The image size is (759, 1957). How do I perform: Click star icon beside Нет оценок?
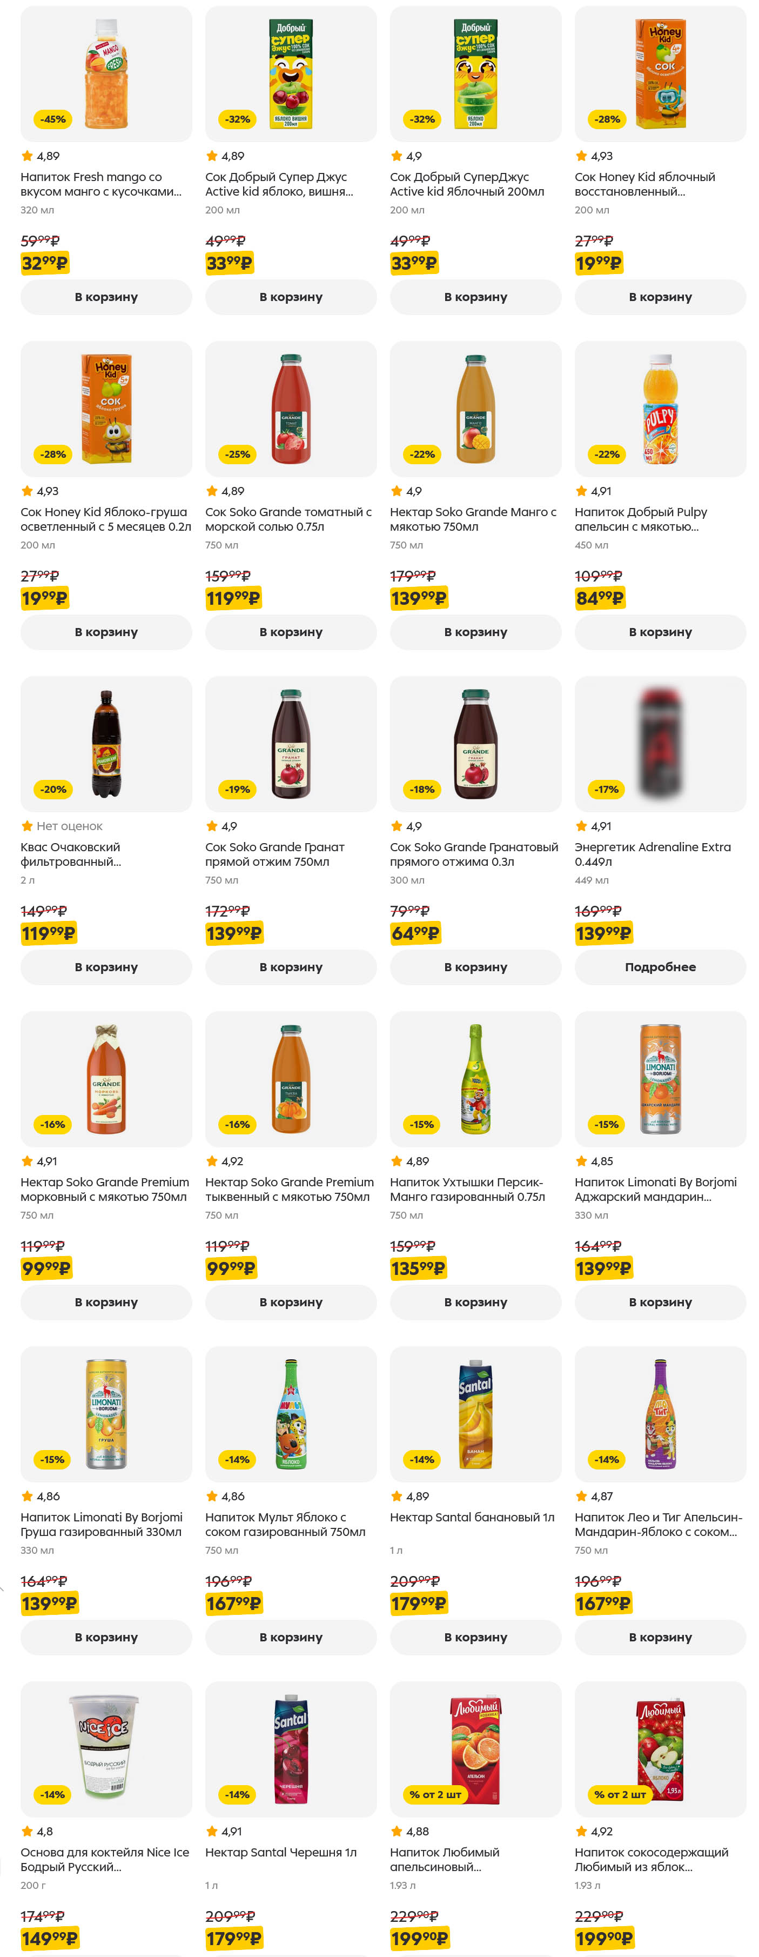28,826
